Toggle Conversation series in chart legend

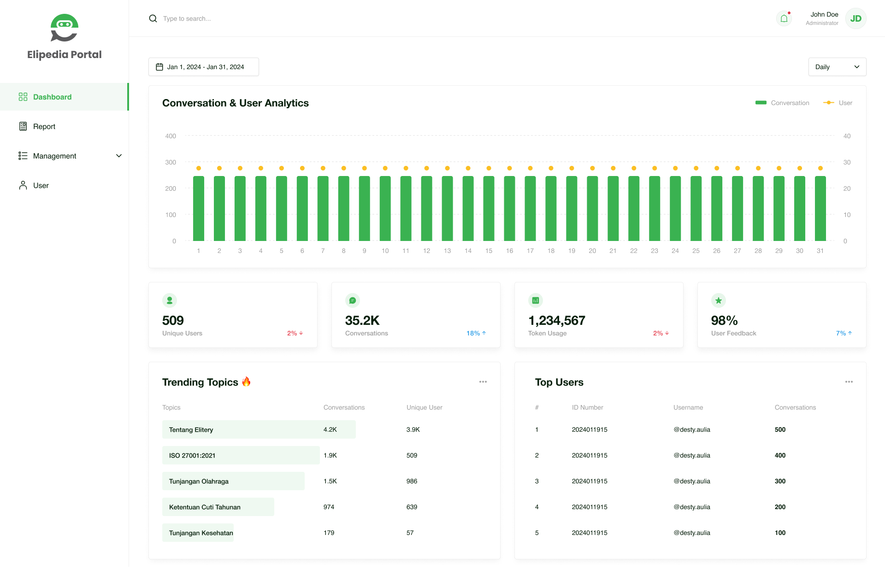(x=782, y=103)
